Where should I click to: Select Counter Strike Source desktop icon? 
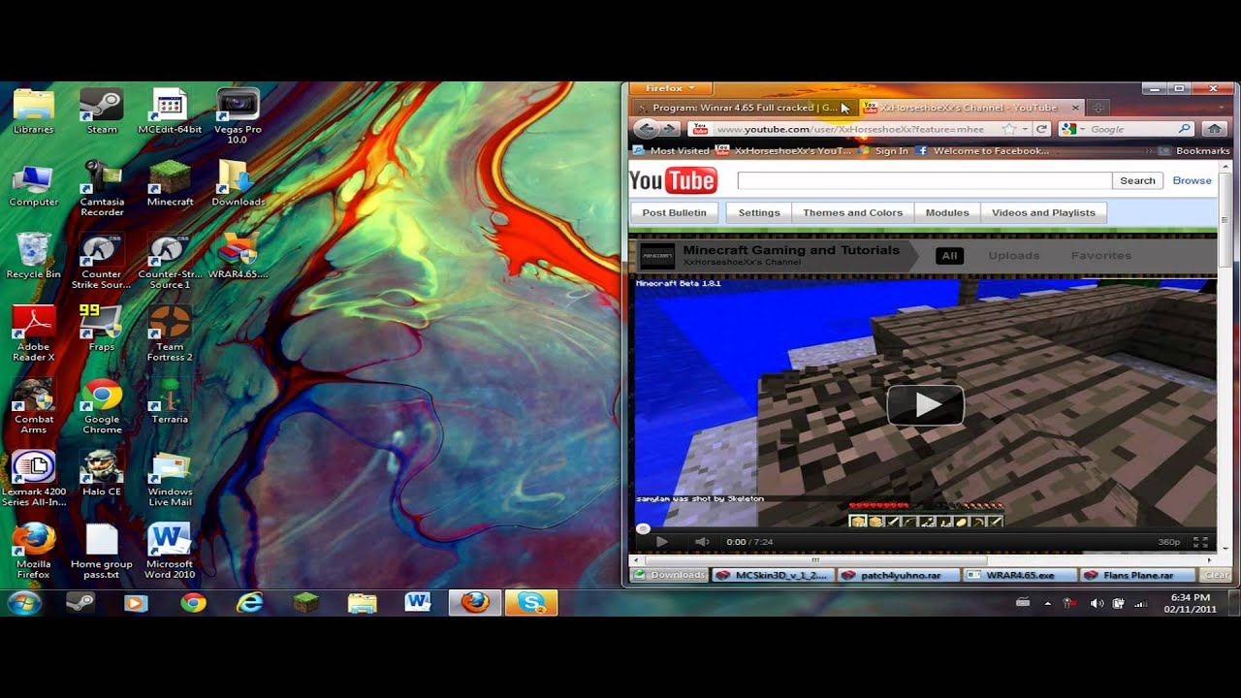[x=102, y=261]
